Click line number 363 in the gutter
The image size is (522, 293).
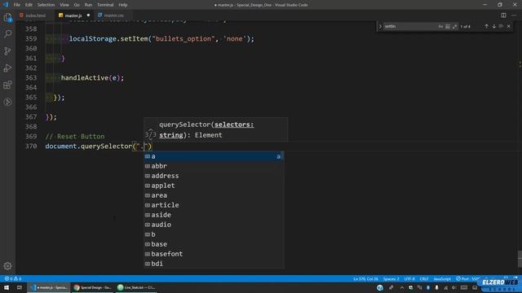(x=31, y=78)
